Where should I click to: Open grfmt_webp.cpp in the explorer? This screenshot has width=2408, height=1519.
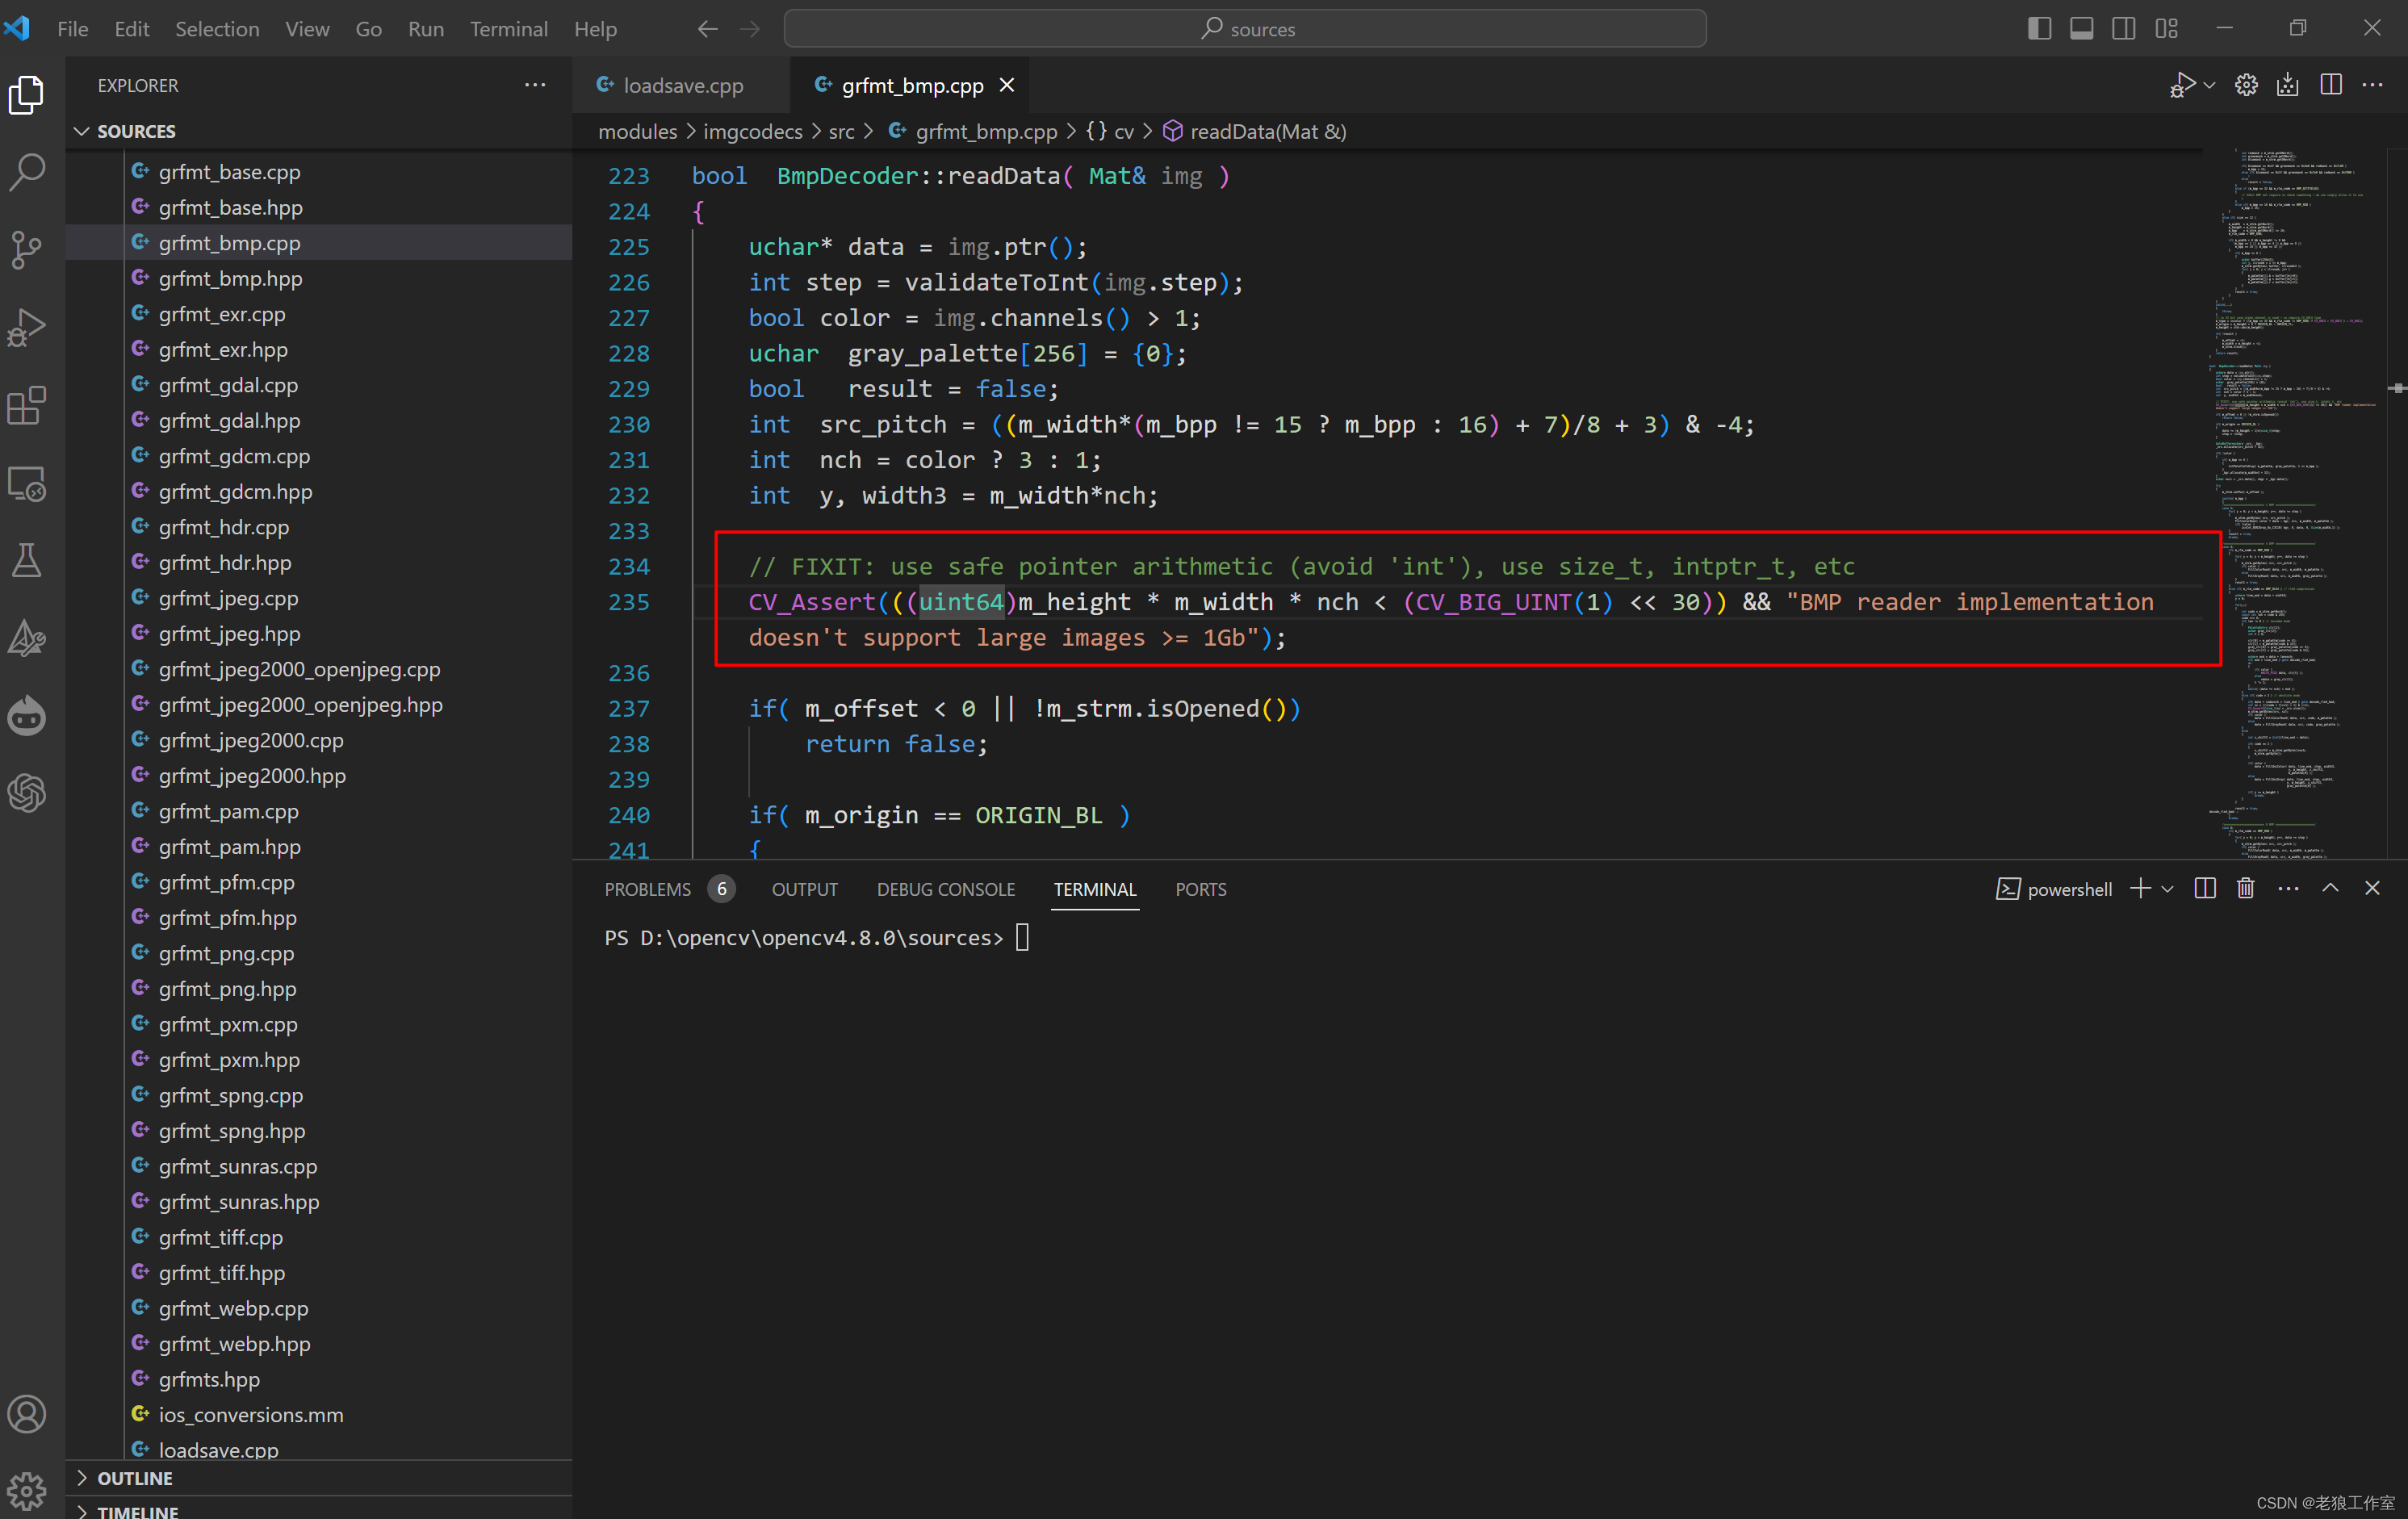(x=233, y=1308)
